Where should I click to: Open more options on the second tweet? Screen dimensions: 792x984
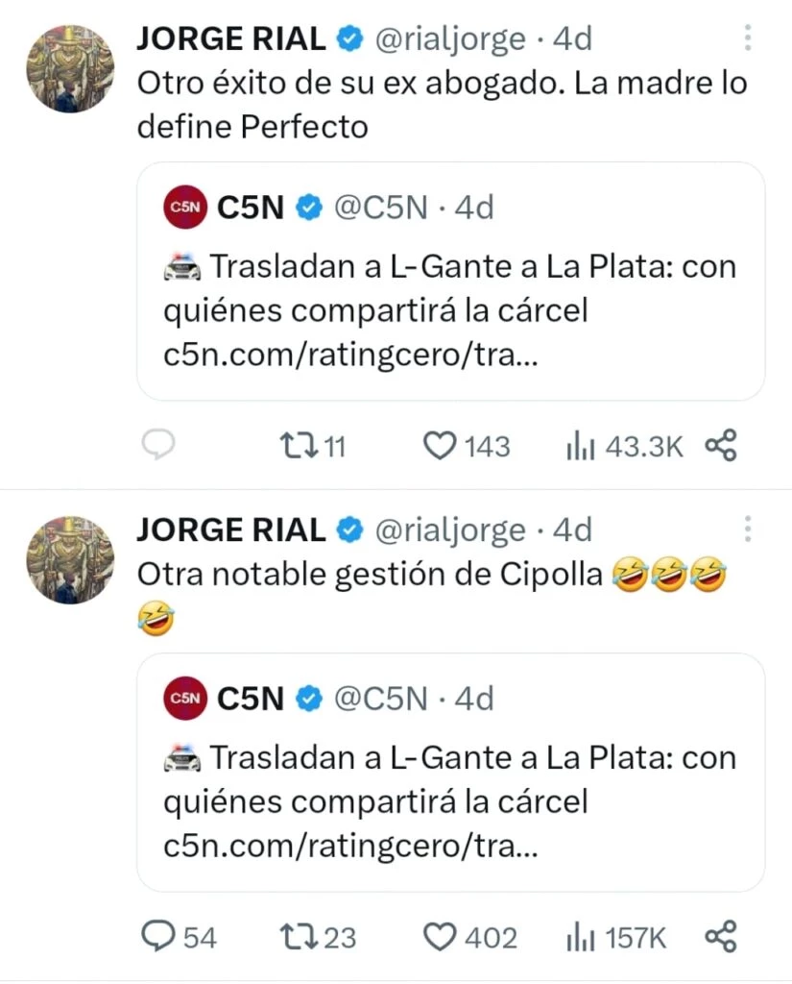(748, 529)
